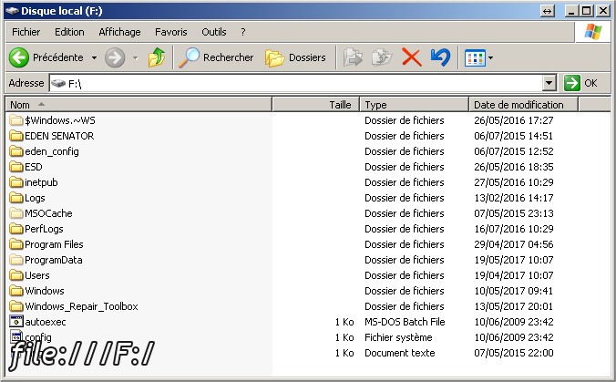Open the Rechercher search tool
616x382 pixels.
tap(216, 57)
